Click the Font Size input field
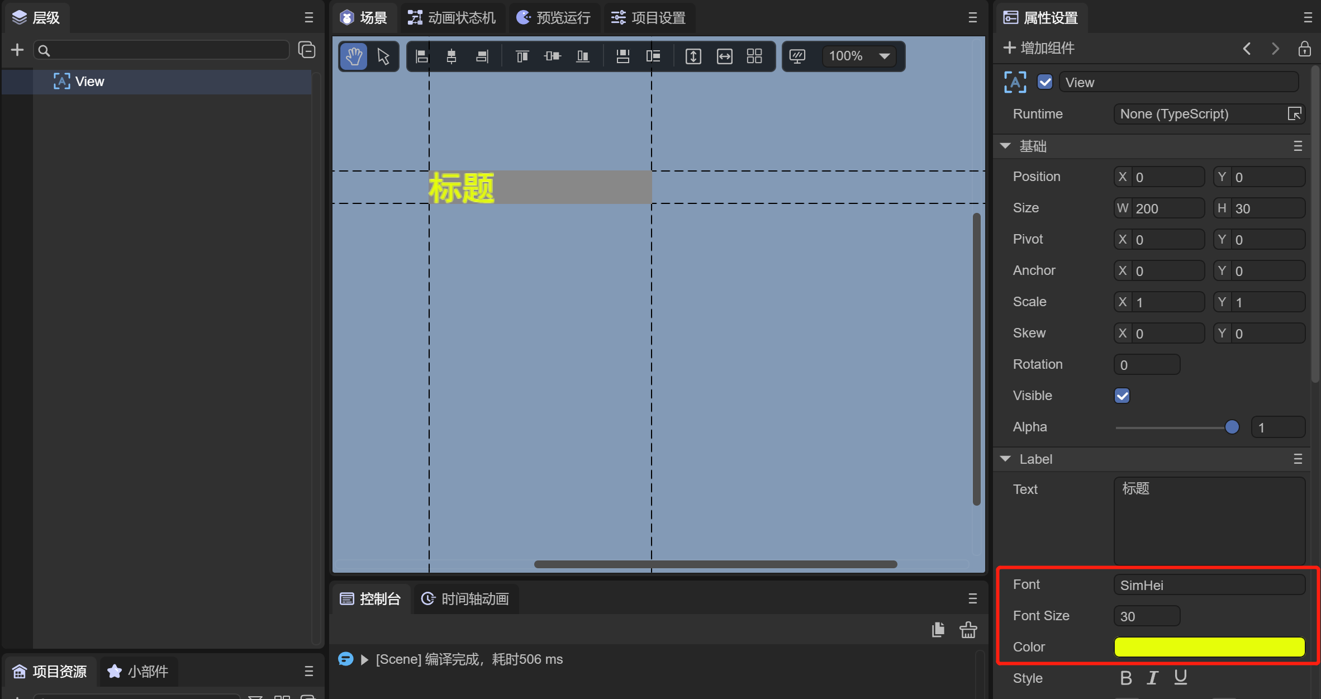The width and height of the screenshot is (1321, 699). coord(1146,616)
